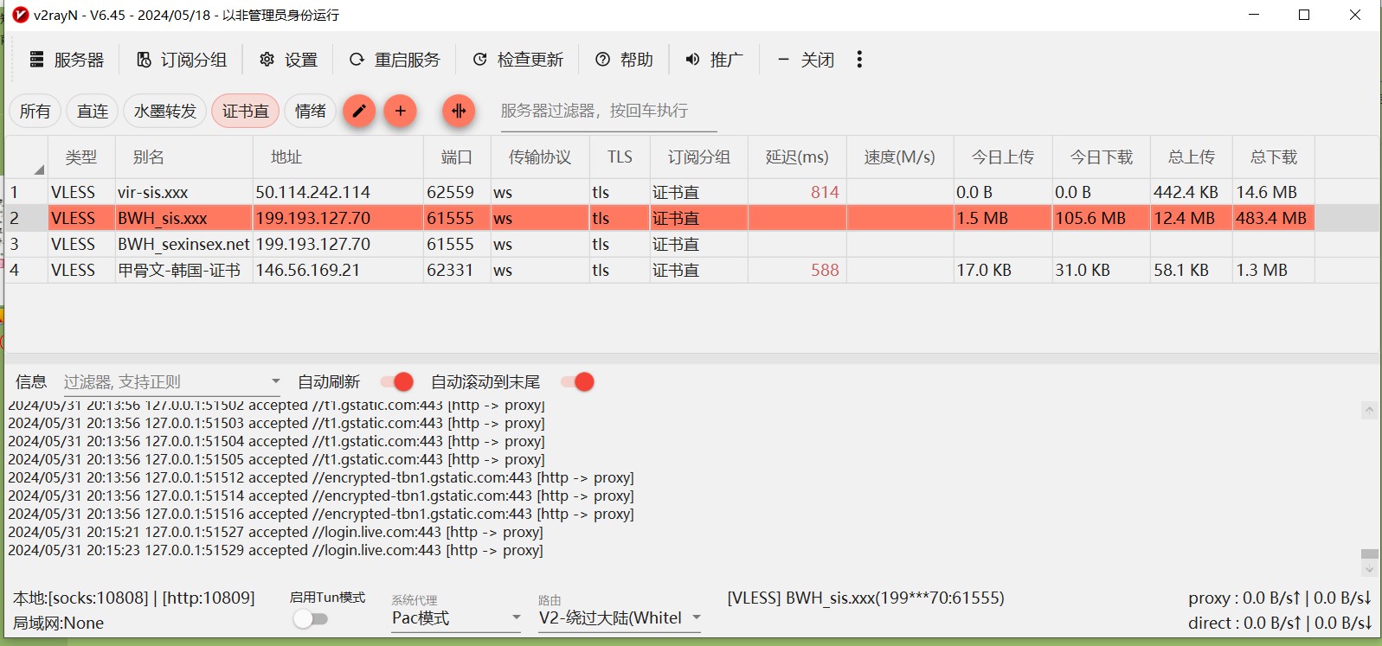Viewport: 1382px width, 646px height.
Task: Minimize the v2rayN window
Action: (1255, 15)
